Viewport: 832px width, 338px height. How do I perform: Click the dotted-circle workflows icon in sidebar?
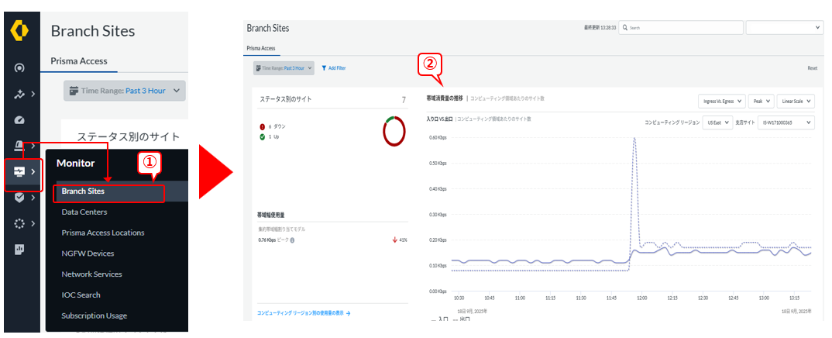[x=20, y=223]
